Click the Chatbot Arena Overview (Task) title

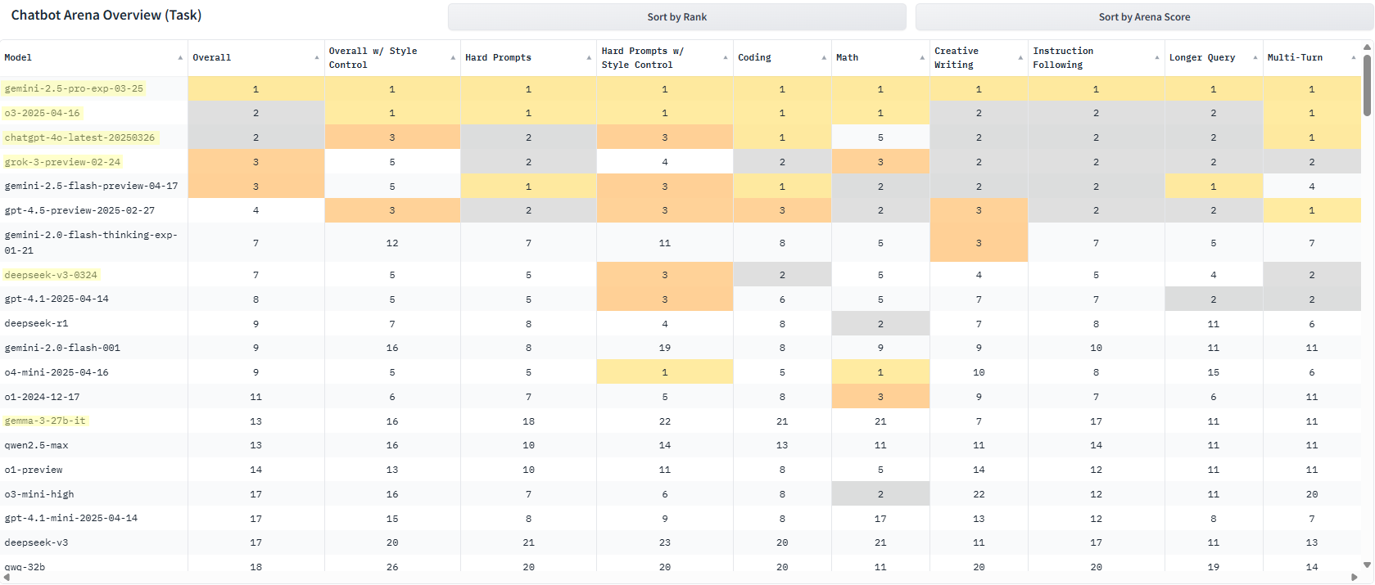tap(106, 15)
